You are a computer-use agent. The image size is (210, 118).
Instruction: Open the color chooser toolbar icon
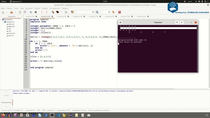(72, 12)
